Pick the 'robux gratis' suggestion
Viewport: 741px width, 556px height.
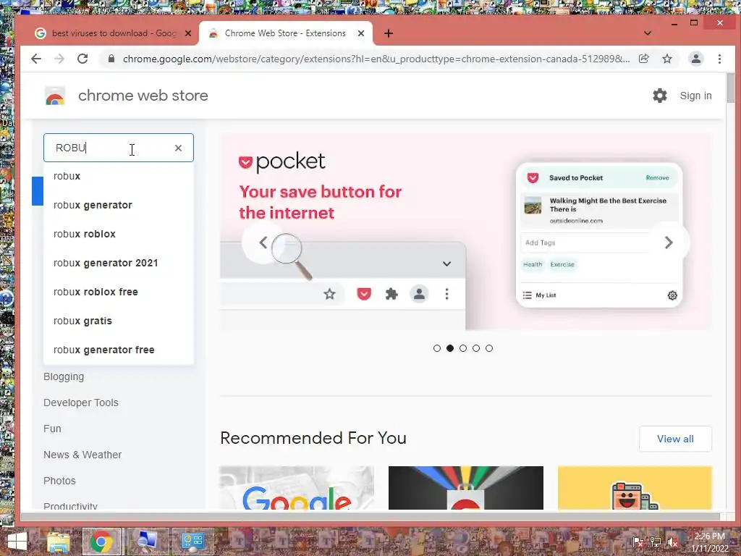coord(119,321)
